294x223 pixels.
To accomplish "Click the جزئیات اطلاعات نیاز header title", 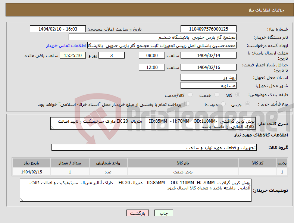I will coord(266,10).
